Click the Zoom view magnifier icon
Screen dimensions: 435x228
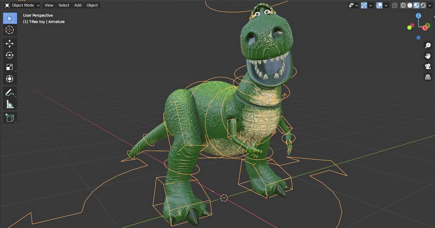coord(428,45)
